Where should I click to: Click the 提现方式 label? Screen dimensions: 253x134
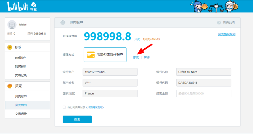coord(68,55)
